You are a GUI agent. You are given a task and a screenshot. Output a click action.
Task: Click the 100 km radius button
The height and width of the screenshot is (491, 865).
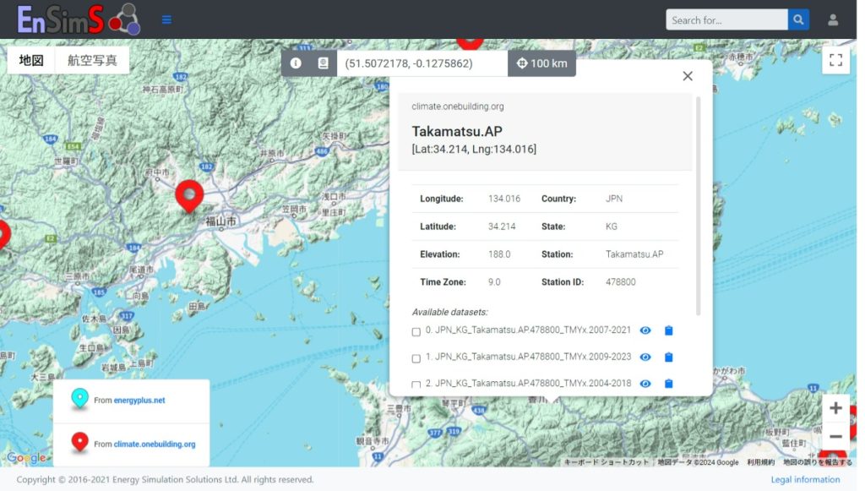tap(541, 63)
